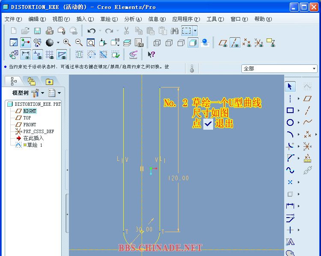The image size is (321, 256).
Task: Select 草绘 1 in the model tree
Action: [35, 145]
